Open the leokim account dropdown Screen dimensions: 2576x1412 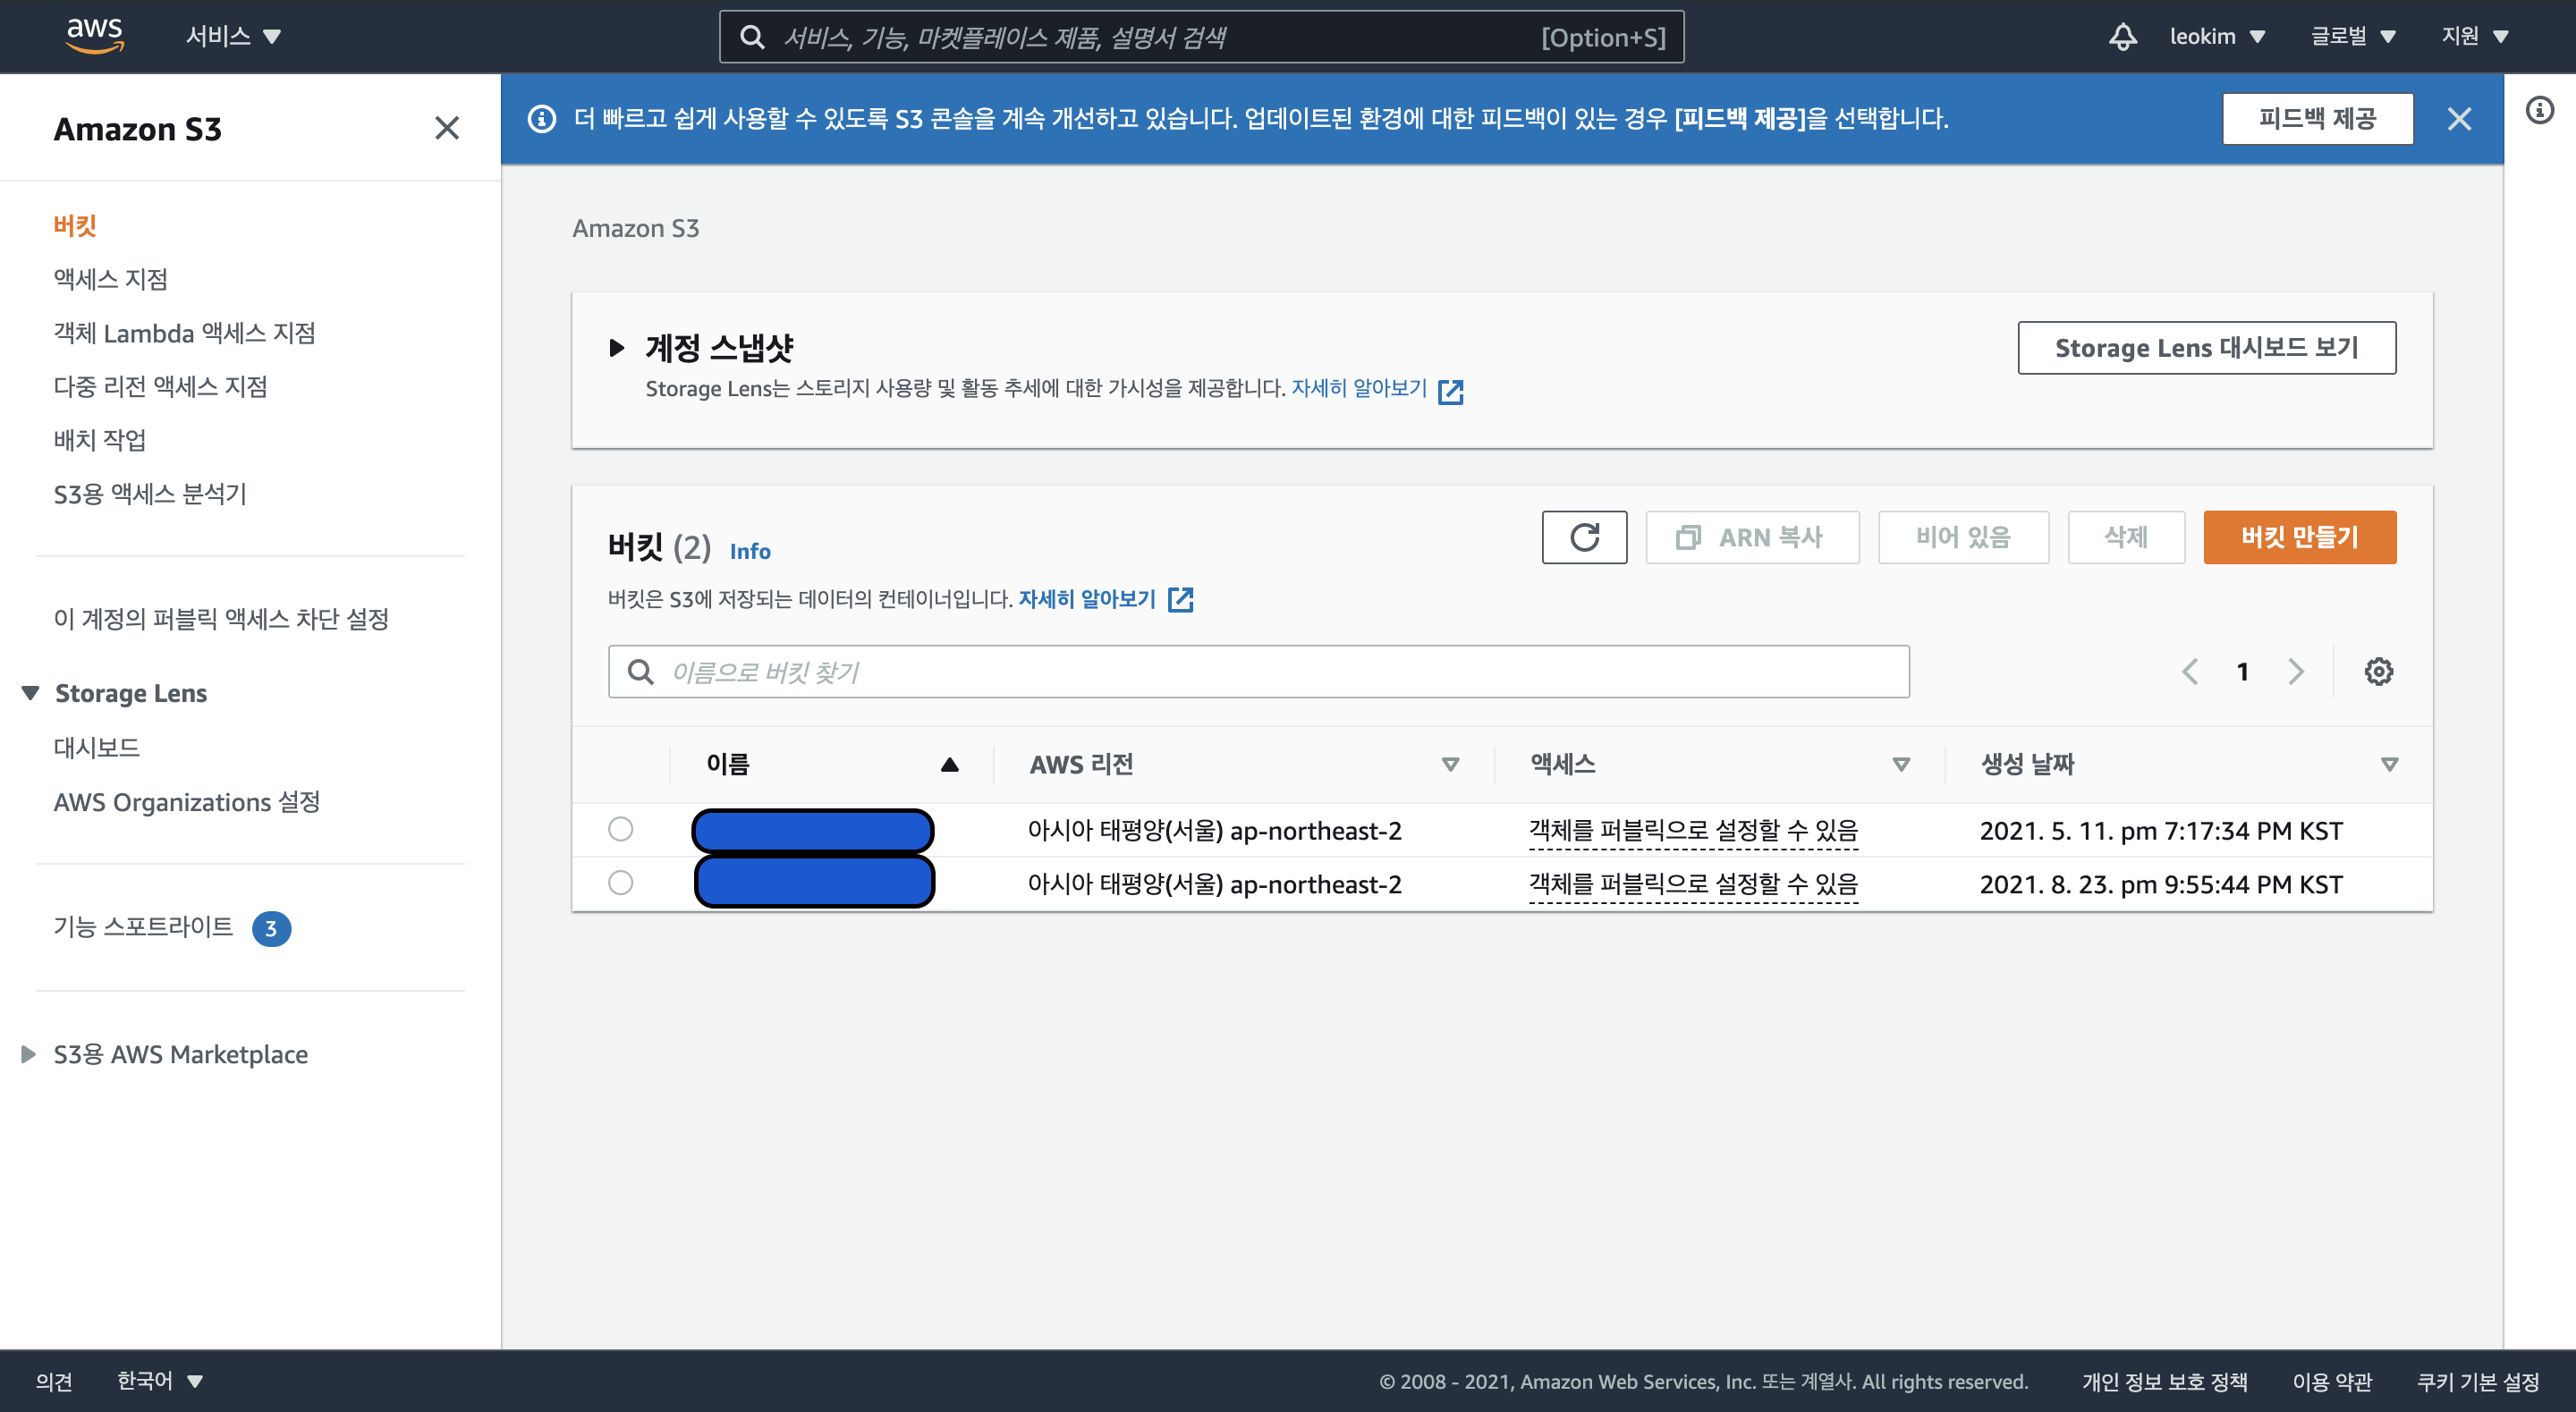pyautogui.click(x=2216, y=37)
